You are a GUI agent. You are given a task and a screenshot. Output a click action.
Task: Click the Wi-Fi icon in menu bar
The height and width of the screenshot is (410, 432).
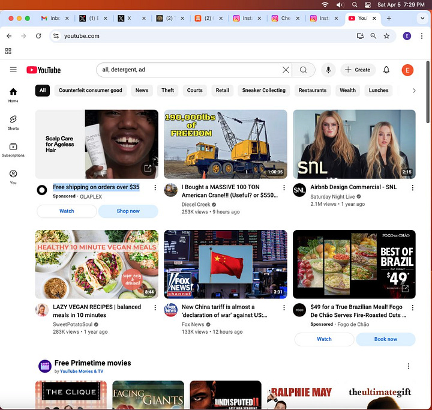[x=325, y=5]
